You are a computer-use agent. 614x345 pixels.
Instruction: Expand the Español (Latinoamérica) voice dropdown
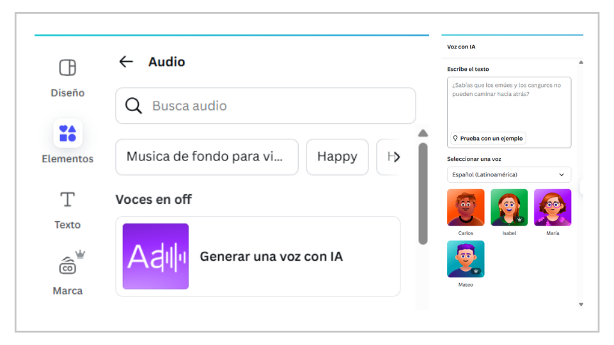[x=508, y=174]
